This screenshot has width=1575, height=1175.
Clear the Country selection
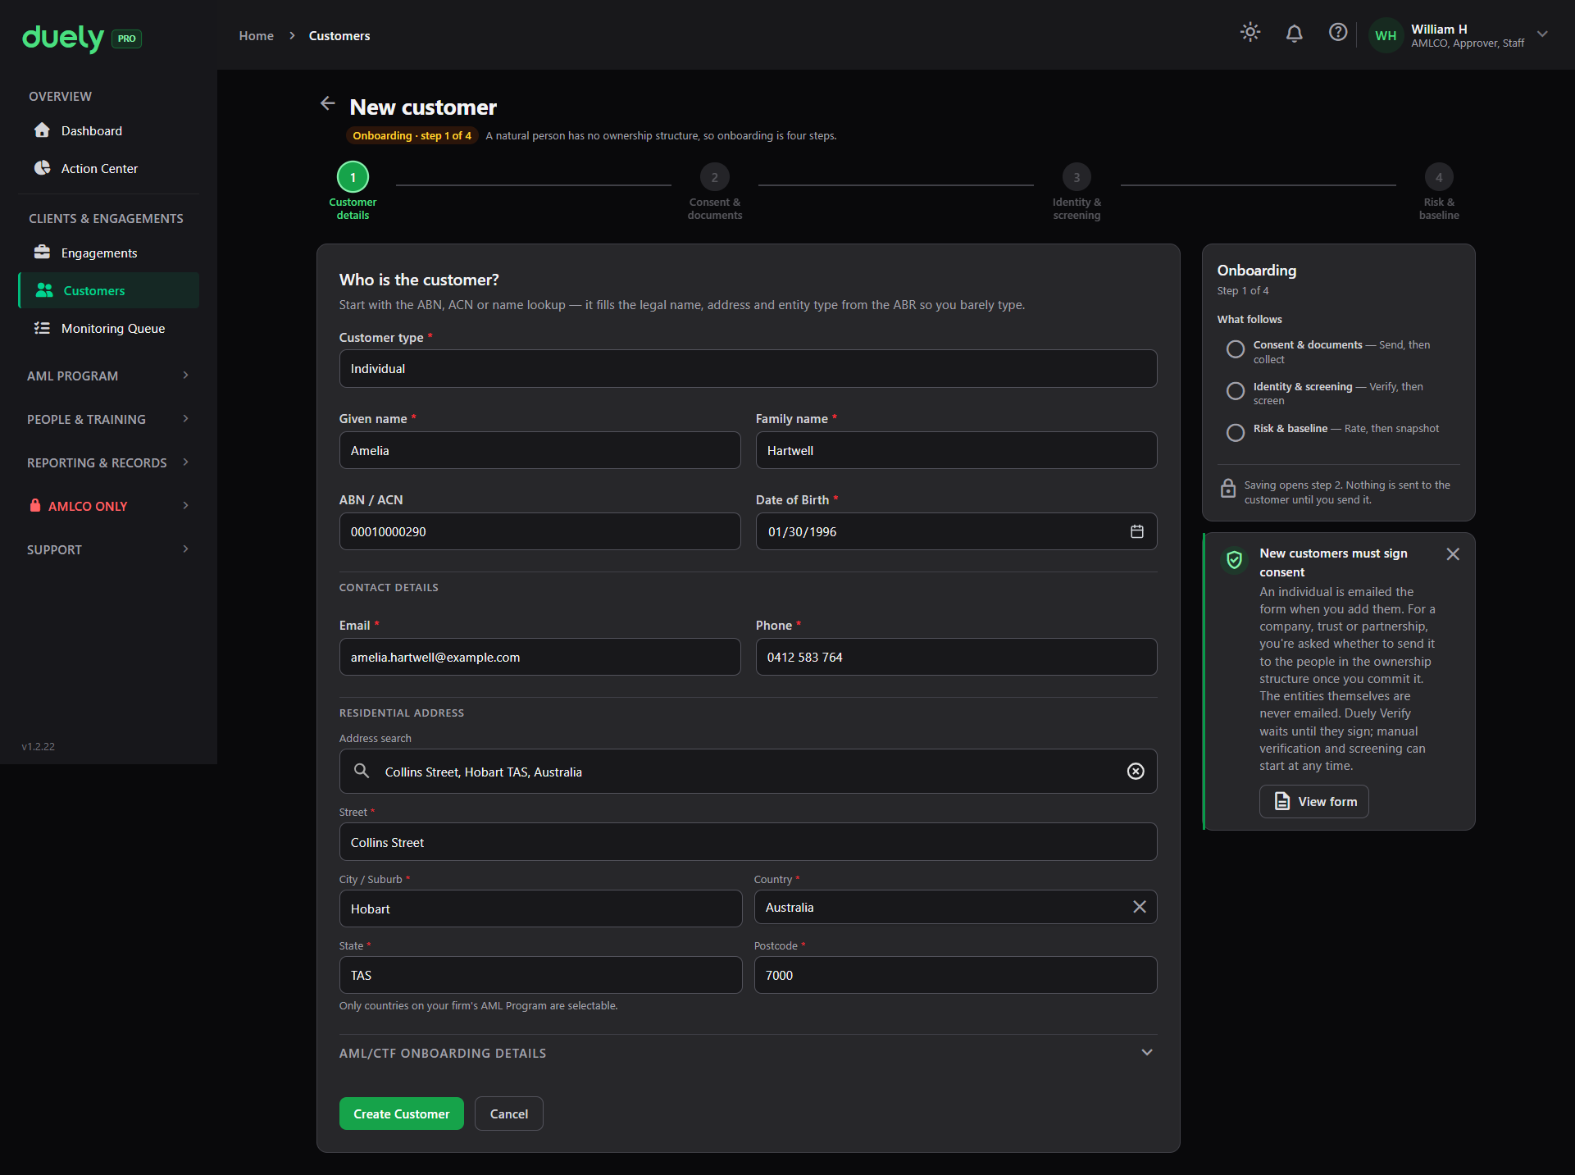pos(1140,907)
